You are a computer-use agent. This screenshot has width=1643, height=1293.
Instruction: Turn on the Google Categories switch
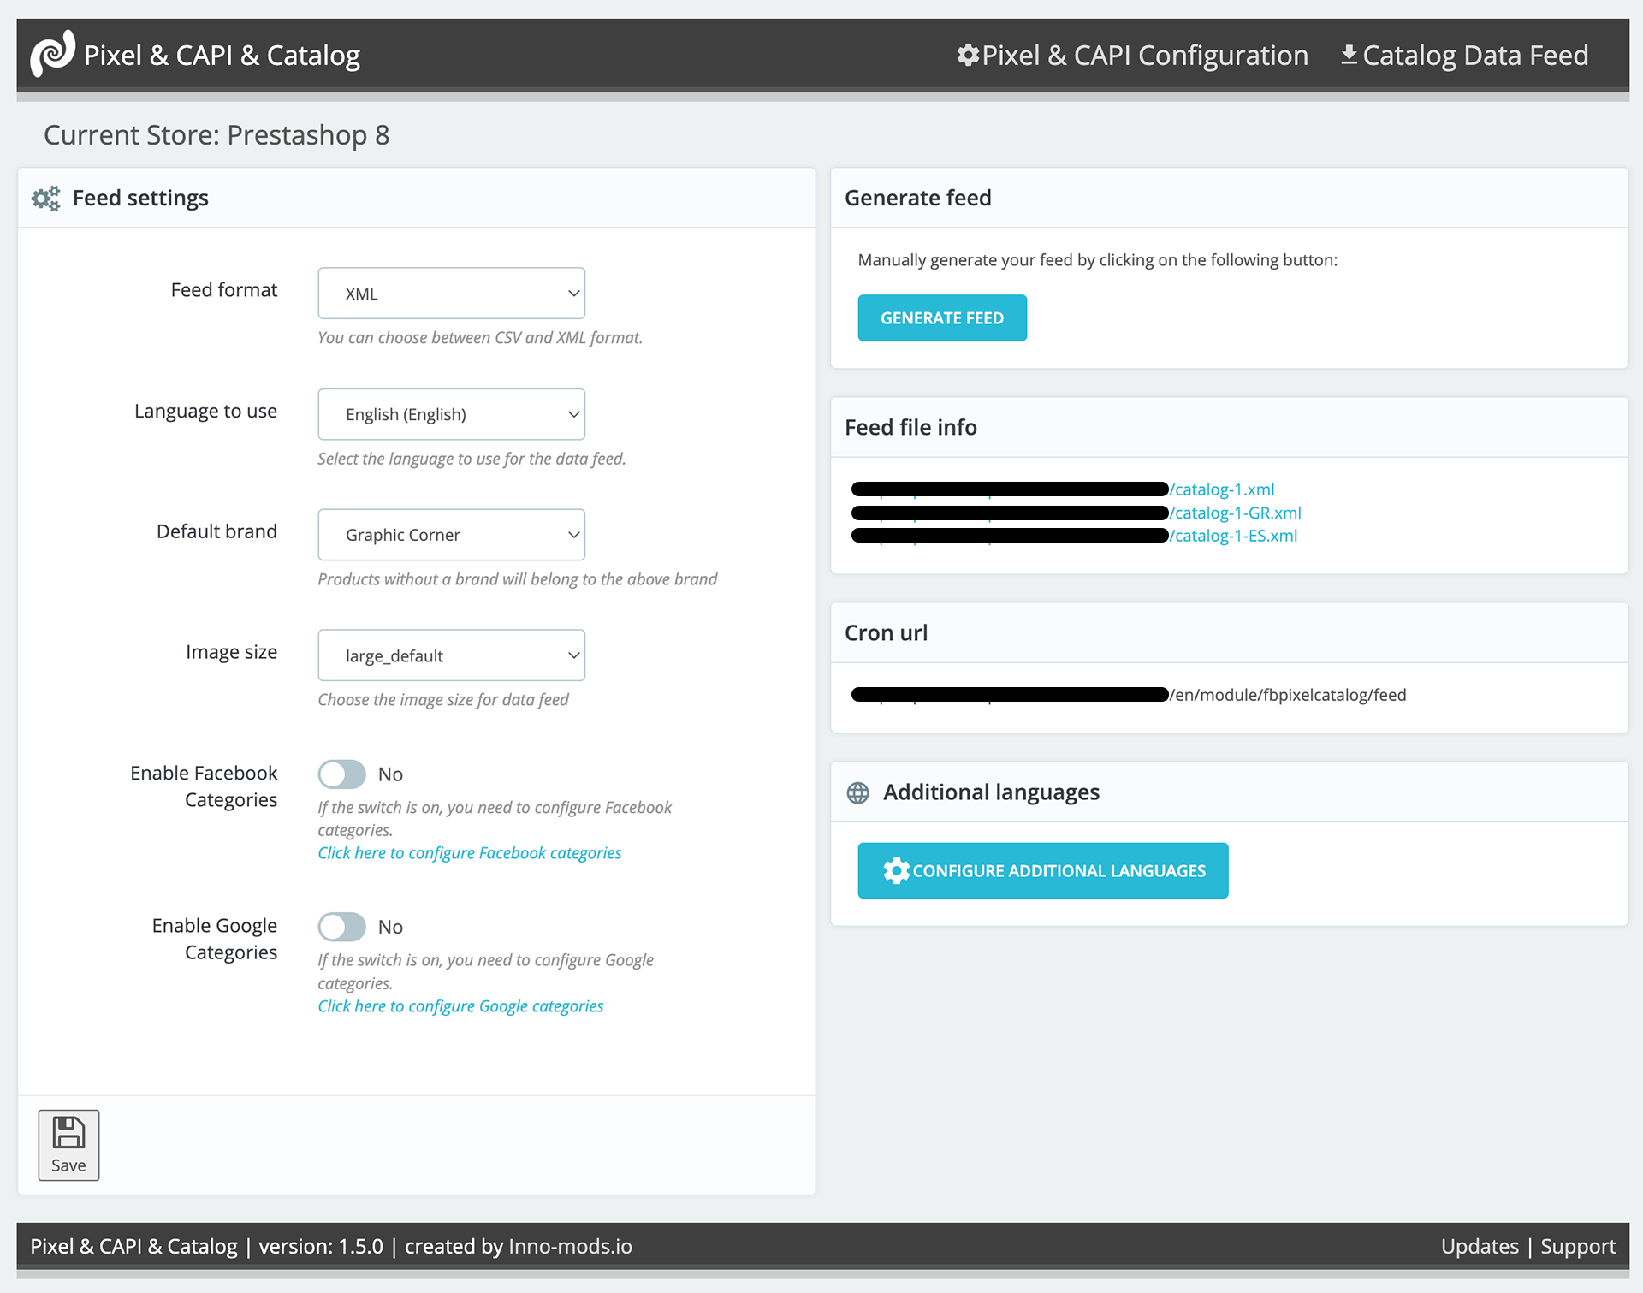click(x=342, y=927)
